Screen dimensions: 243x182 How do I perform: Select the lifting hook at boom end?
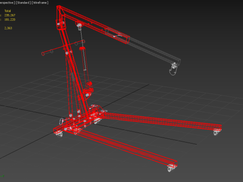[x=173, y=69]
